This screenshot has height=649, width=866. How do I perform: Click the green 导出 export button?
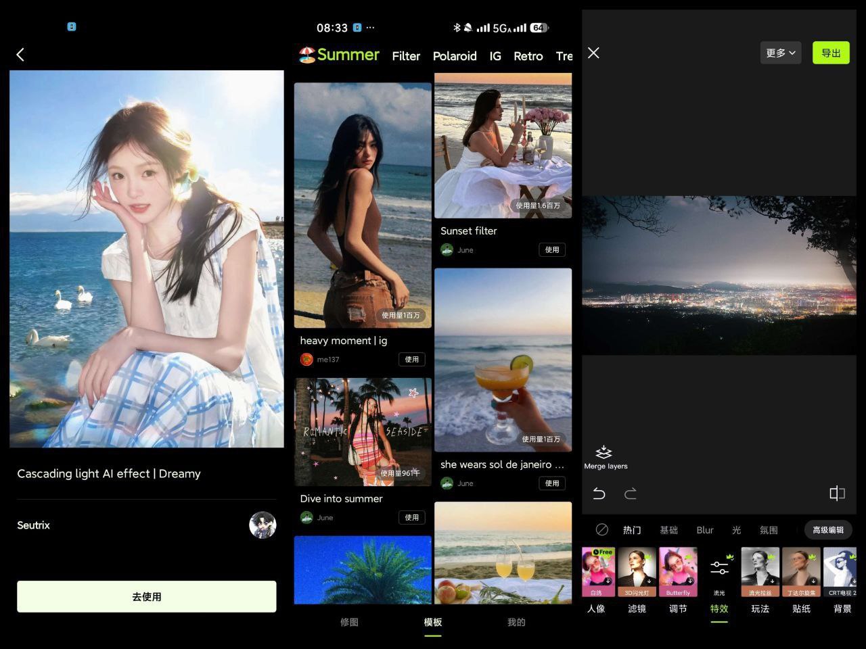pos(830,53)
